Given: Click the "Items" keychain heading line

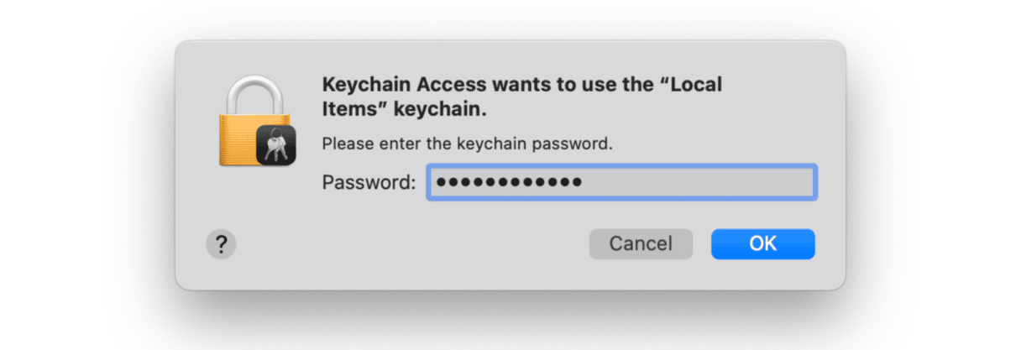Looking at the screenshot, I should pos(405,109).
